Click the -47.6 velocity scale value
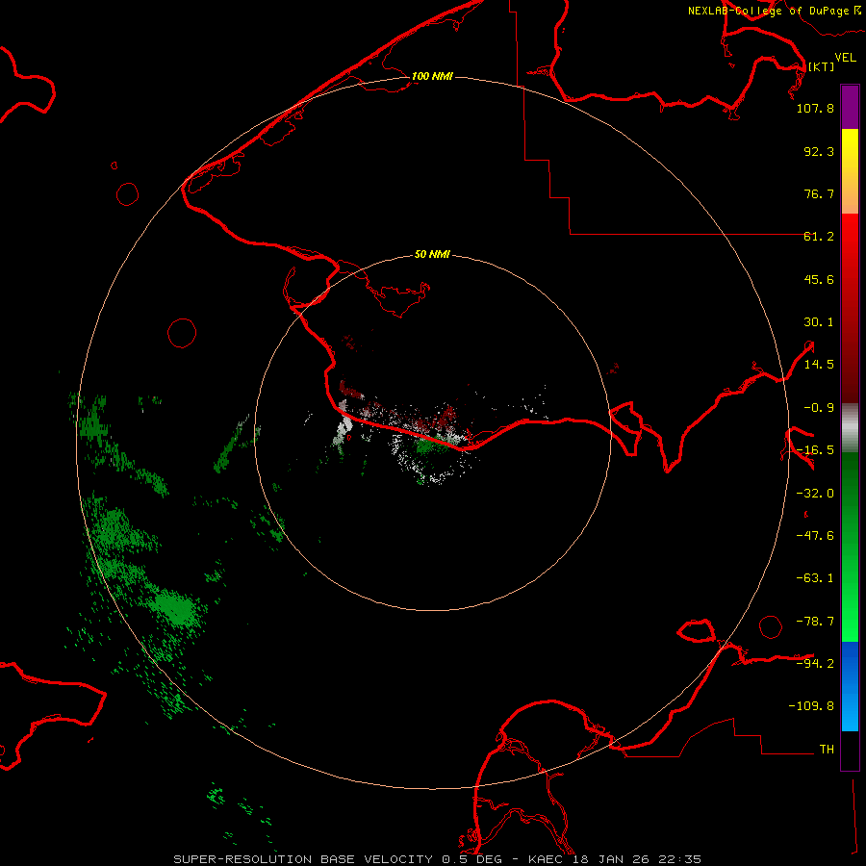 tap(815, 536)
